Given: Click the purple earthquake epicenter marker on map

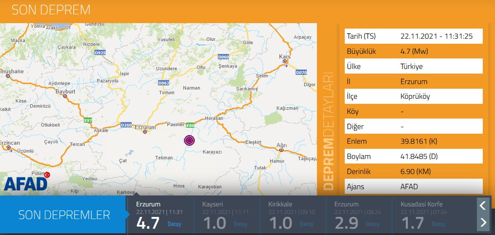Looking at the screenshot, I should click(x=189, y=140).
